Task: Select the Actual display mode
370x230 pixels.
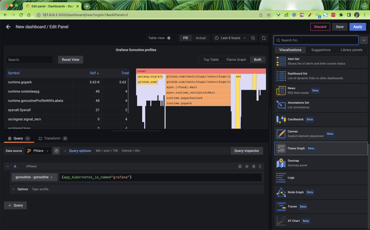Action: [200, 38]
